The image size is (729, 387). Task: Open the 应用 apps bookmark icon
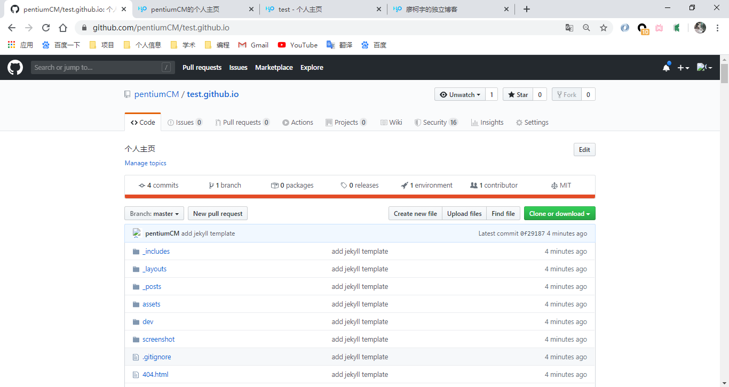(x=20, y=45)
